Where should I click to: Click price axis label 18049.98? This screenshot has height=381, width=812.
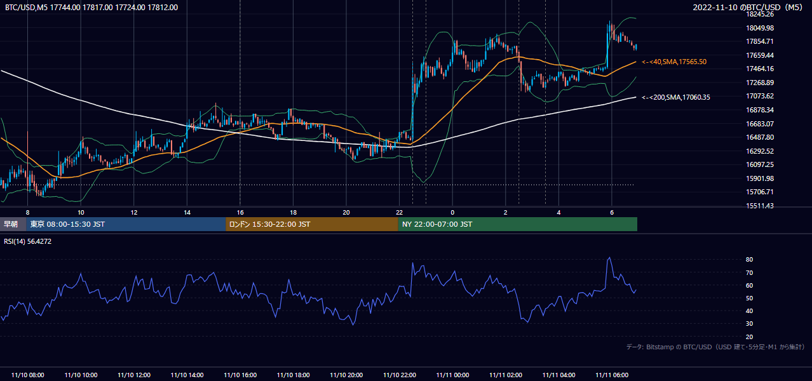(761, 28)
